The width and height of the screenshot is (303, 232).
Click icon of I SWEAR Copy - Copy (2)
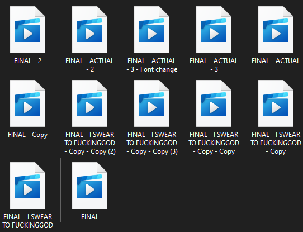89,103
